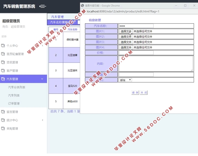Viewport: 198px width, 156px height.
Task: Click 汽车销售管理系统 title
Action: 19,6
